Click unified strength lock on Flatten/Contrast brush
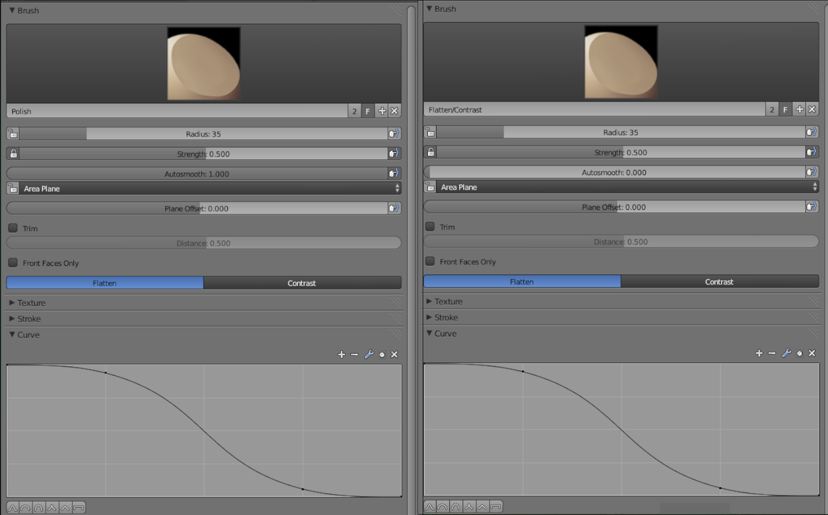828x515 pixels. (x=431, y=153)
